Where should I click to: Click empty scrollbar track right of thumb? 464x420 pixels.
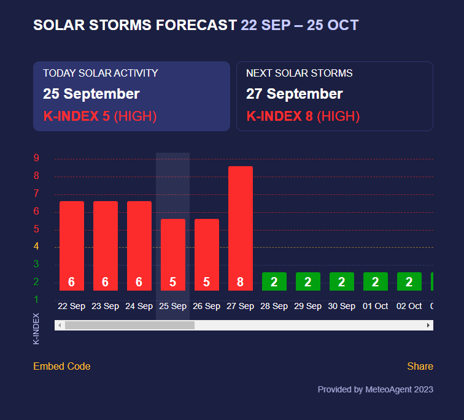click(307, 326)
